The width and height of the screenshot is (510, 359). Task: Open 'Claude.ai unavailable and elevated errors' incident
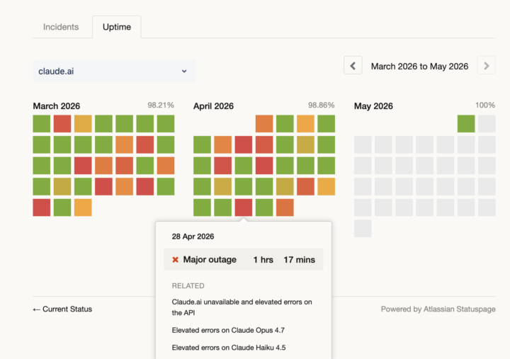[242, 307]
